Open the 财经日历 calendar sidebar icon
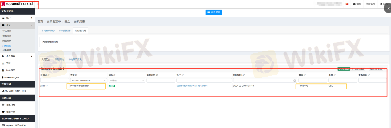This screenshot has width=391, height=128. tap(3, 70)
